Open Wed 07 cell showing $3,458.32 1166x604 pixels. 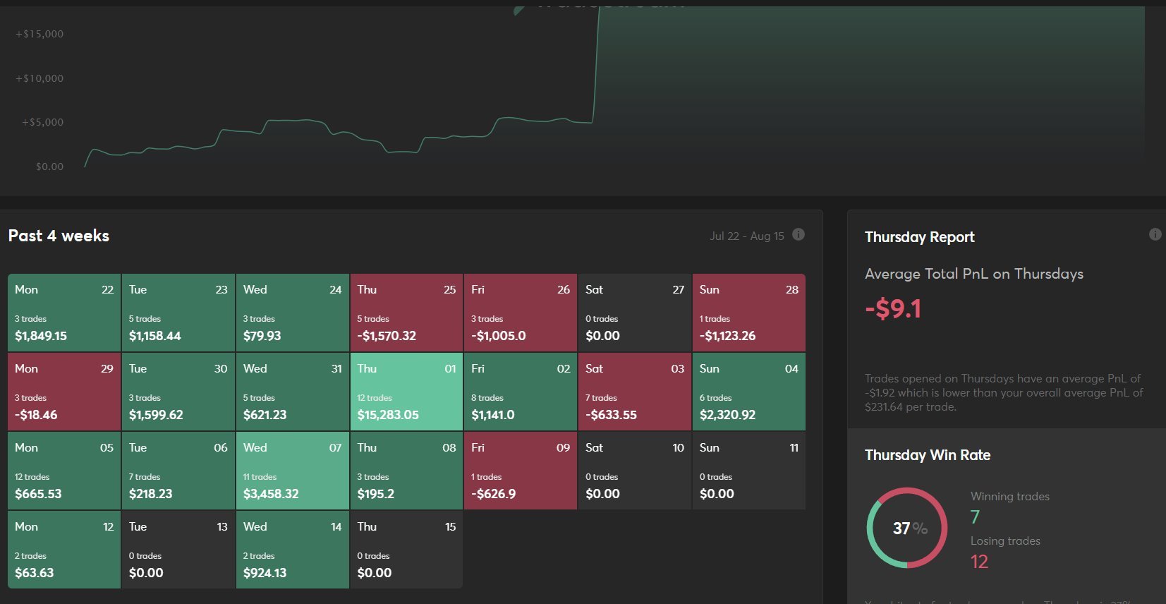293,471
